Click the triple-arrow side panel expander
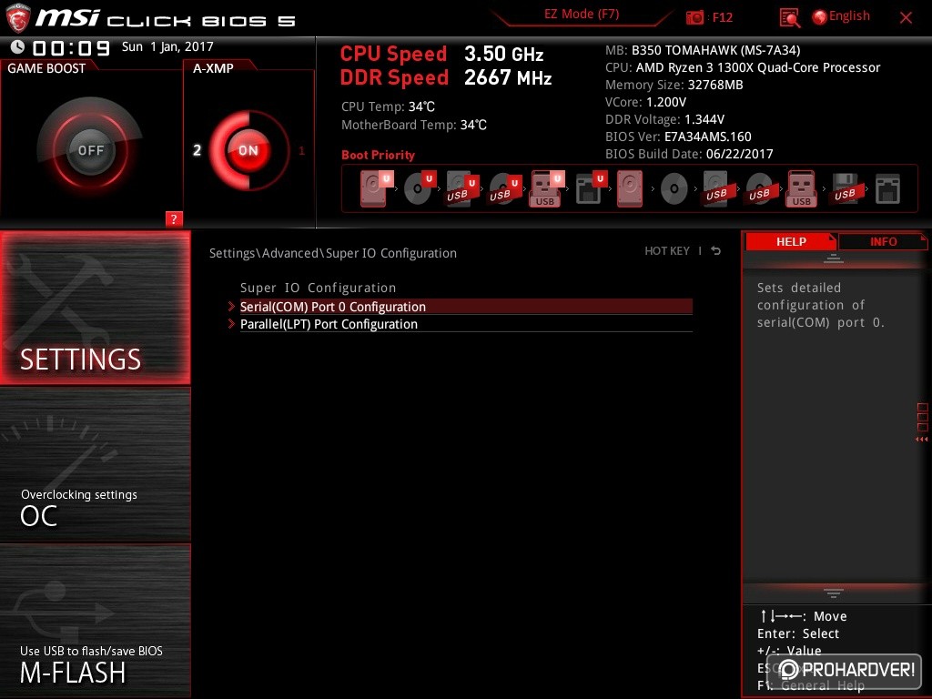Viewport: 932px width, 699px height. pyautogui.click(x=921, y=440)
